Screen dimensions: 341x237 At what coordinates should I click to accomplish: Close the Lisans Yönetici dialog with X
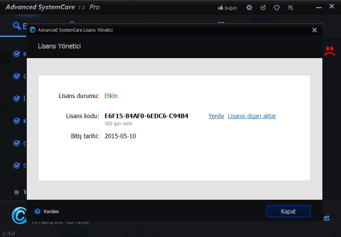point(314,30)
